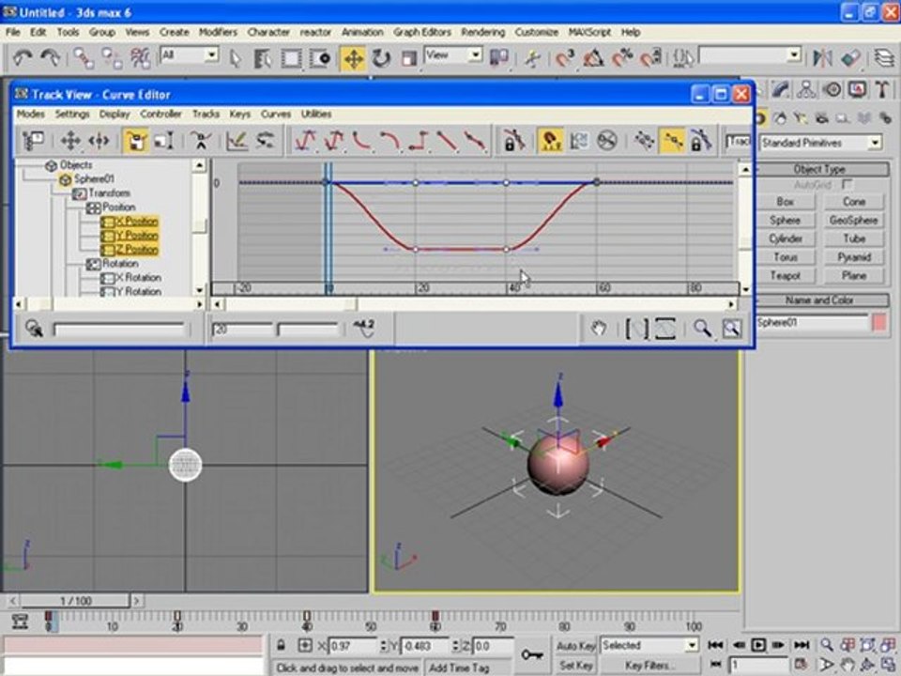This screenshot has width=901, height=676.
Task: Click the Unlink Selection tool
Action: click(x=112, y=57)
